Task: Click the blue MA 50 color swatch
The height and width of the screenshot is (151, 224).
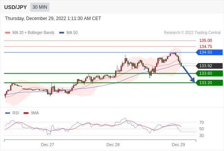Action: [x=62, y=33]
